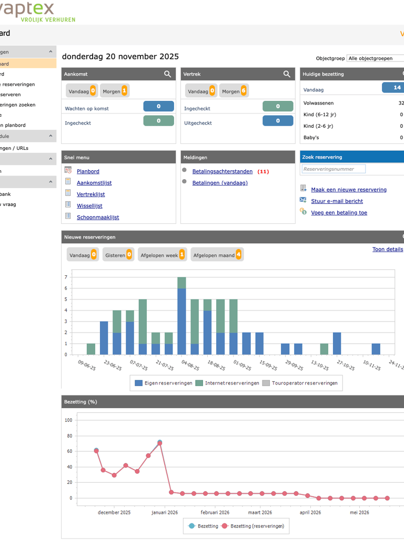Toggle Internet reserveringen legend series

pyautogui.click(x=227, y=383)
